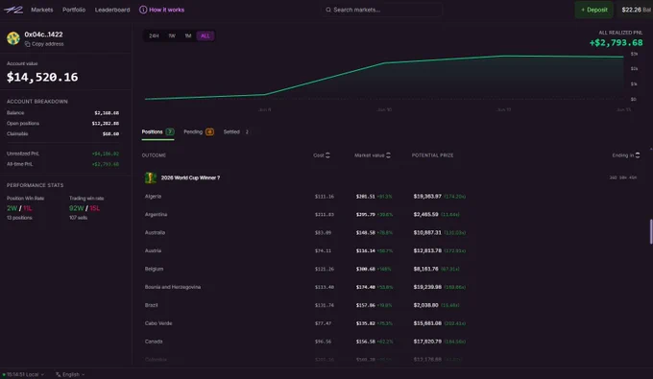Open the How it works link
Screen dimensions: 653x379
[161, 10]
